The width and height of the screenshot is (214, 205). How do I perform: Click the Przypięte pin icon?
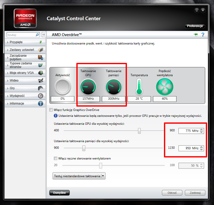[41, 42]
